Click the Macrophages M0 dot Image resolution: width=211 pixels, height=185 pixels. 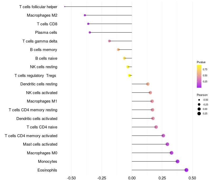coord(171,153)
